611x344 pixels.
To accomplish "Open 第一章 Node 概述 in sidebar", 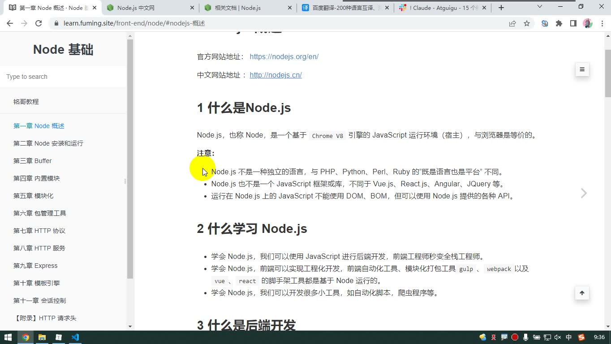I will tap(39, 126).
